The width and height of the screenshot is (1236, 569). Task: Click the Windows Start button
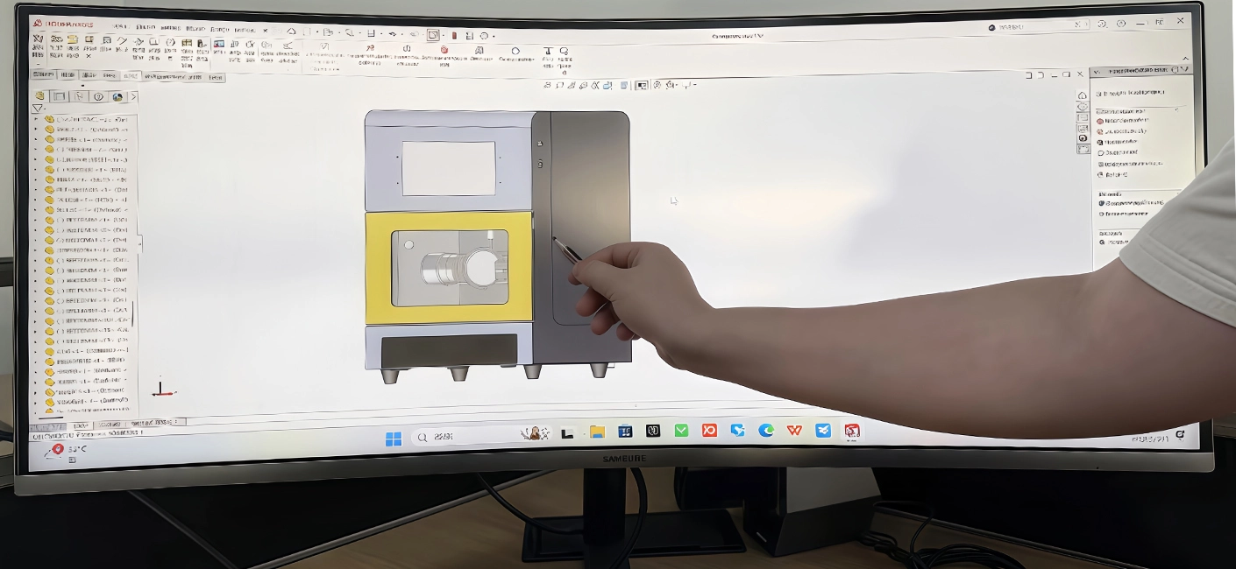pos(394,438)
